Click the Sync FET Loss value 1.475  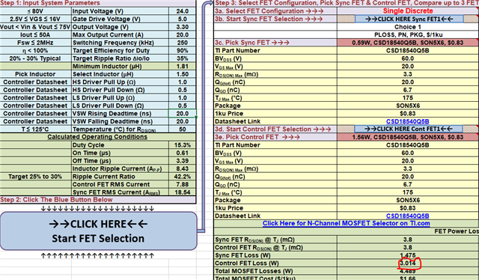408,255
